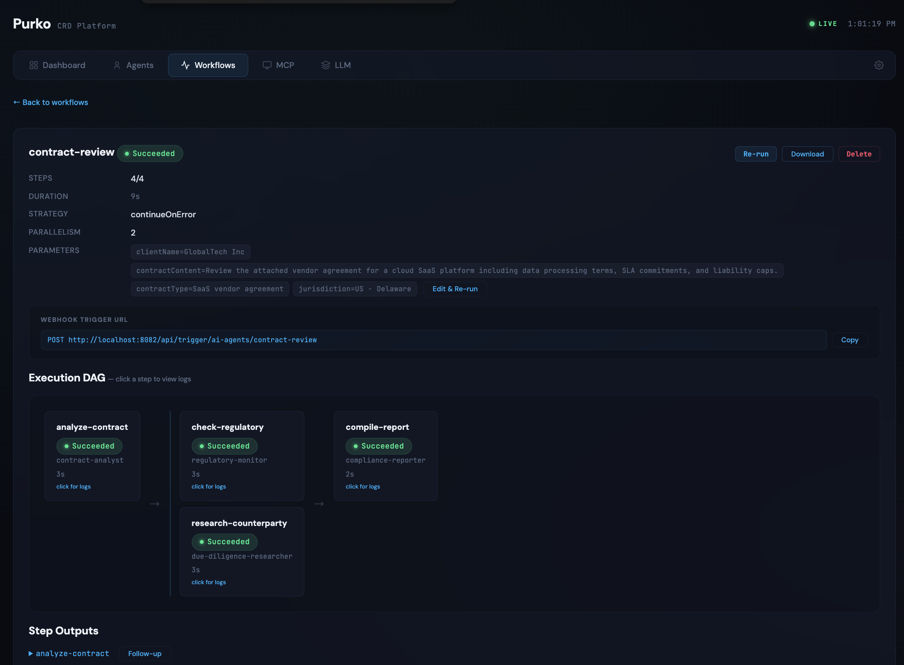Click the Step Outputs heading

click(x=63, y=631)
